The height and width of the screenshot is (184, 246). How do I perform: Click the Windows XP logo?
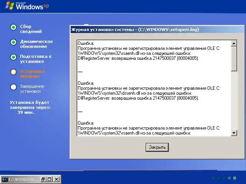pos(27,6)
